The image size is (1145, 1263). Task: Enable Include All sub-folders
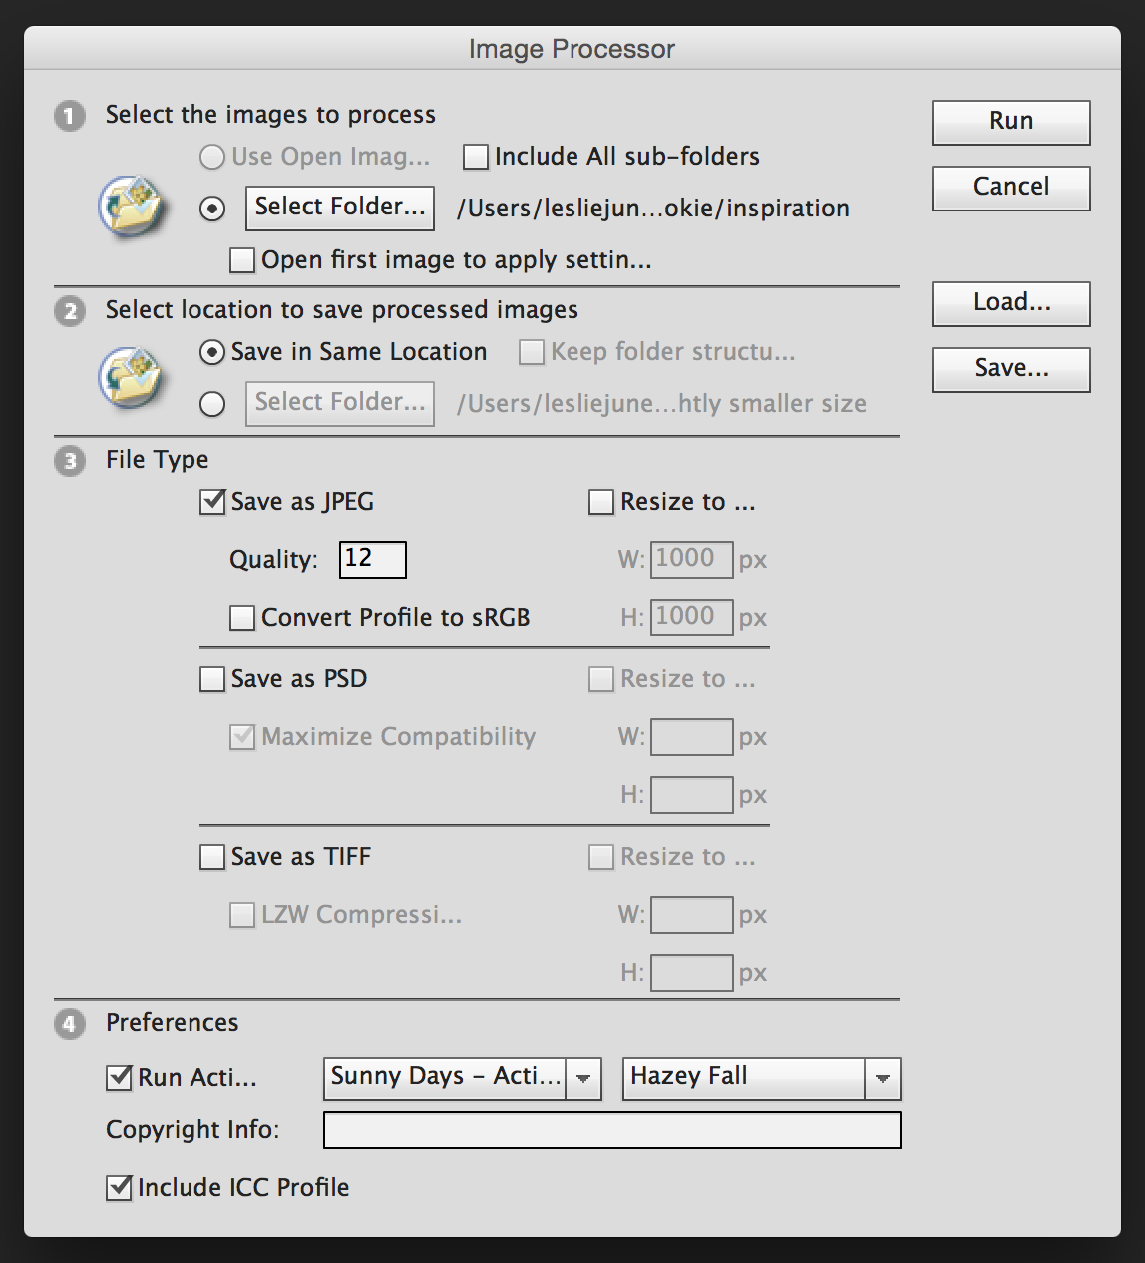[x=476, y=157]
